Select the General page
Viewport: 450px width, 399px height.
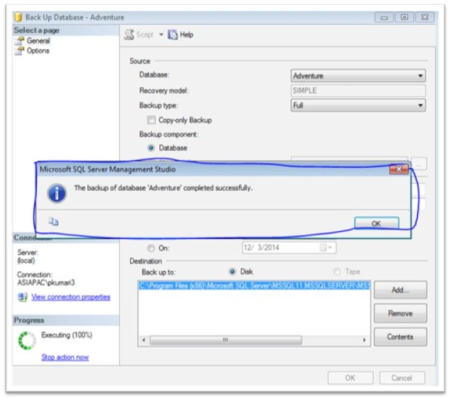click(38, 41)
